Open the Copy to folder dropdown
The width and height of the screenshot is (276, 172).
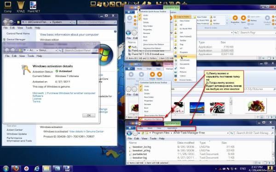pyautogui.click(x=182, y=17)
